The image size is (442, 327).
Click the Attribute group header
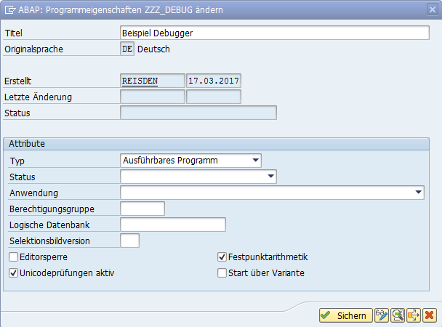point(216,144)
